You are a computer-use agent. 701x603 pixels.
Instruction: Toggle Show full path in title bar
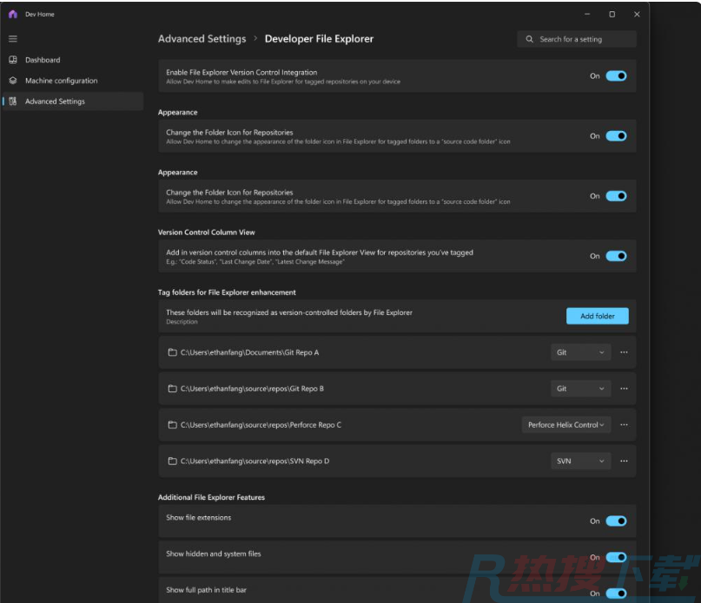click(616, 593)
